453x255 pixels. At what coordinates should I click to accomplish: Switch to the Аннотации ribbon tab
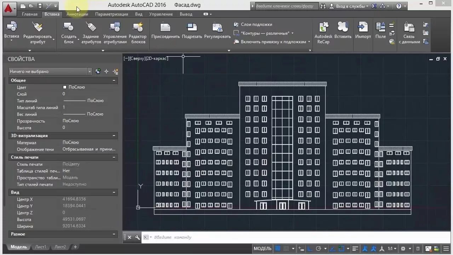(x=77, y=14)
